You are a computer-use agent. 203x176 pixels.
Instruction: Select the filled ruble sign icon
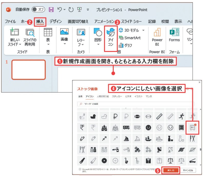click(115, 116)
